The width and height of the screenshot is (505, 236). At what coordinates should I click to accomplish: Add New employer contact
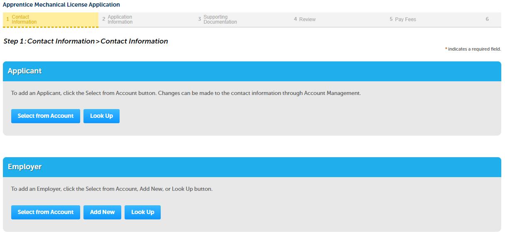point(102,212)
